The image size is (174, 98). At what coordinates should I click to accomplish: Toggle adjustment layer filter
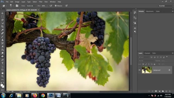coord(155,57)
